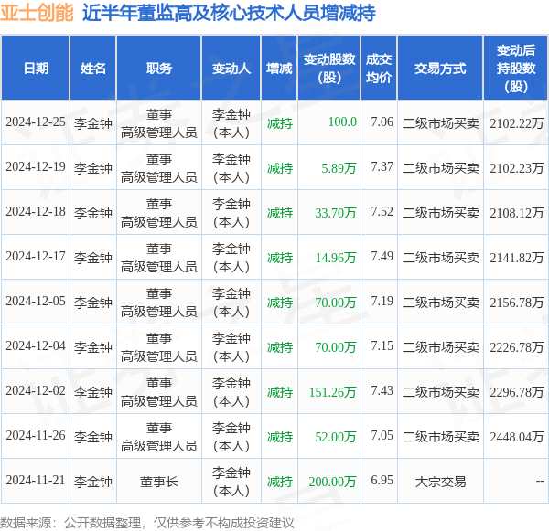Viewport: 549px width, 531px height.
Task: Click the holding value 2226.78万
Action: [516, 347]
